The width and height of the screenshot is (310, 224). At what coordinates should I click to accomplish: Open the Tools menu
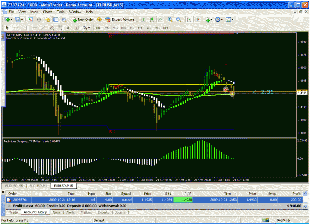click(61, 12)
